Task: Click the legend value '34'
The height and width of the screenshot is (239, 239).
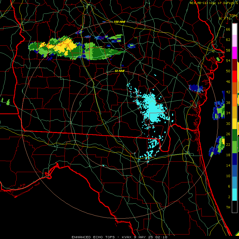Action: 228,113
